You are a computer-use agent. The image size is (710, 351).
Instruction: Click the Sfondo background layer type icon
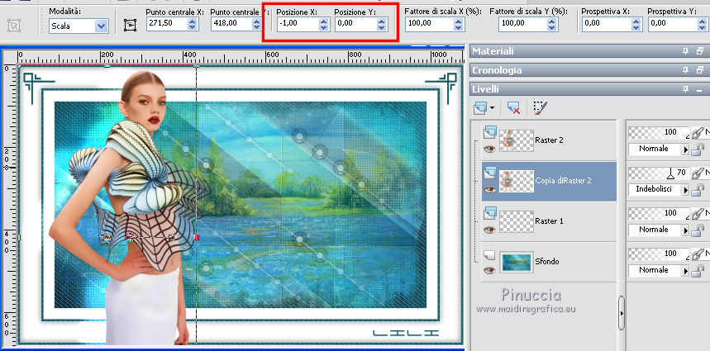(490, 254)
